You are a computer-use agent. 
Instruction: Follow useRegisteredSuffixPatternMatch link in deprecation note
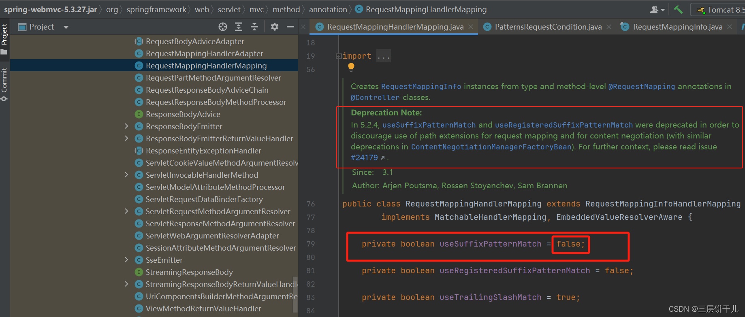click(x=564, y=125)
